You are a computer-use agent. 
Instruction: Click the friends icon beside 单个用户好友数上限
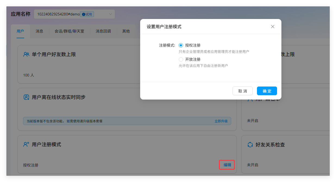pyautogui.click(x=26, y=55)
